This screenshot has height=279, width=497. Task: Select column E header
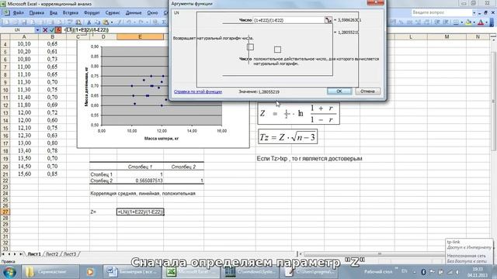pyautogui.click(x=140, y=37)
